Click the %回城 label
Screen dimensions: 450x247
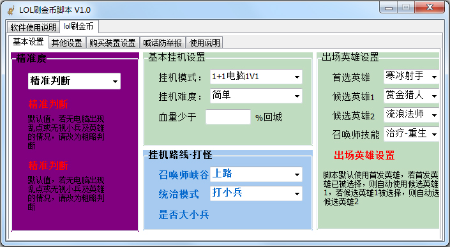(268, 117)
